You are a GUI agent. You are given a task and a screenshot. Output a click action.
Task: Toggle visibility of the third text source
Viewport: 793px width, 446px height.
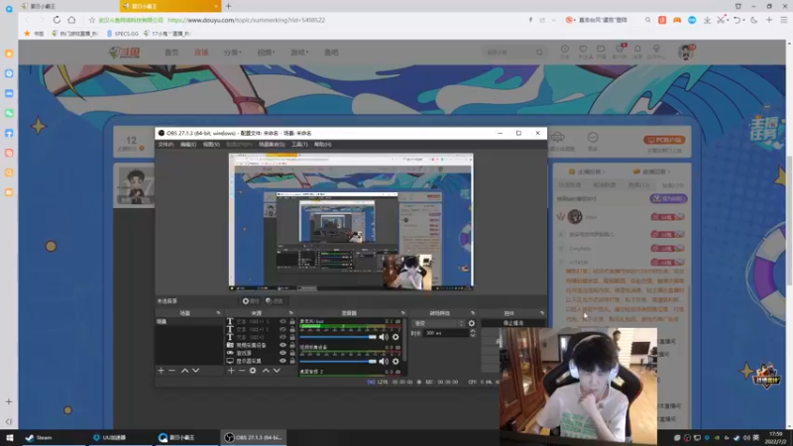coord(283,337)
